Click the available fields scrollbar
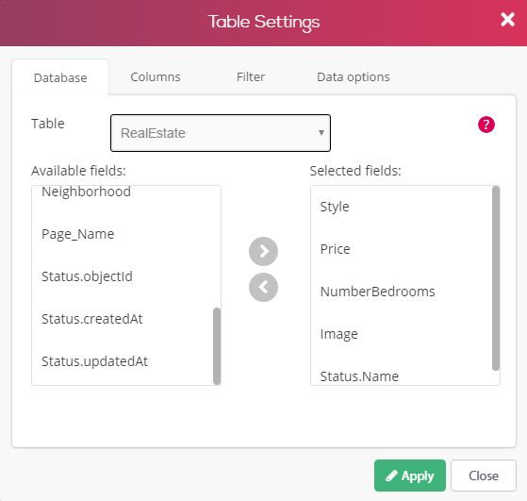 (x=217, y=346)
